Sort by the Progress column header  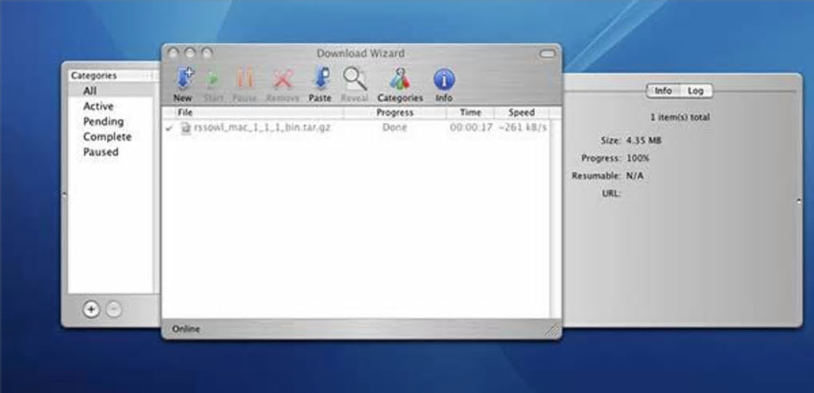coord(394,112)
